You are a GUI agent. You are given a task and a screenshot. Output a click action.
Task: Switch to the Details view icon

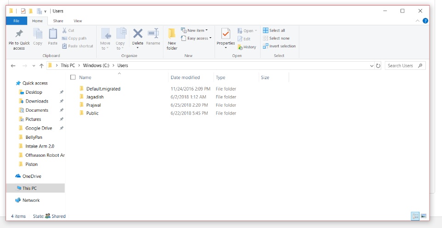(415, 216)
